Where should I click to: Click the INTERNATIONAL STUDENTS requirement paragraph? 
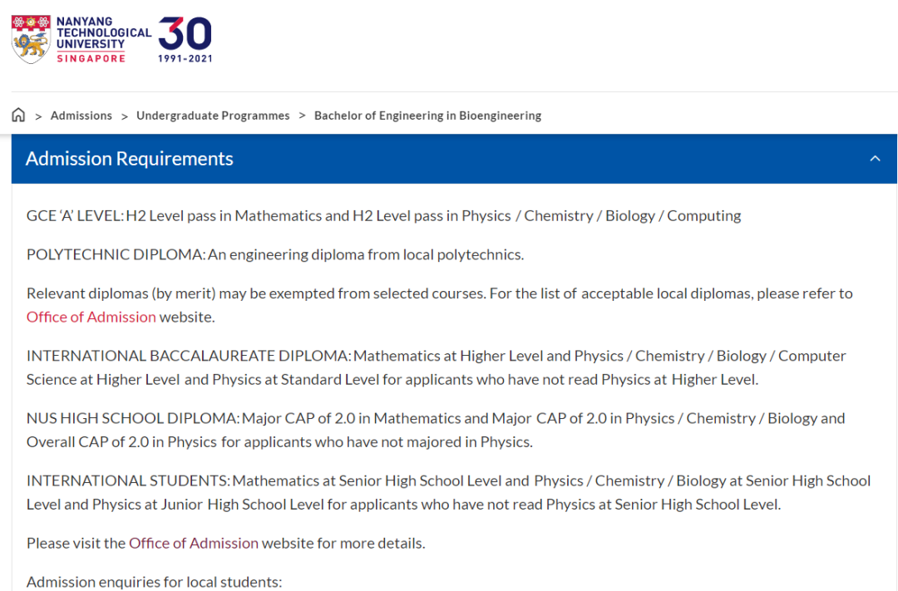(x=448, y=492)
